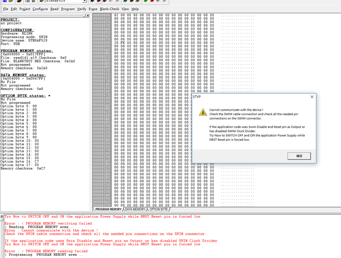
Task: Switch to the PROGRAM MEMORY tab
Action: (108, 209)
